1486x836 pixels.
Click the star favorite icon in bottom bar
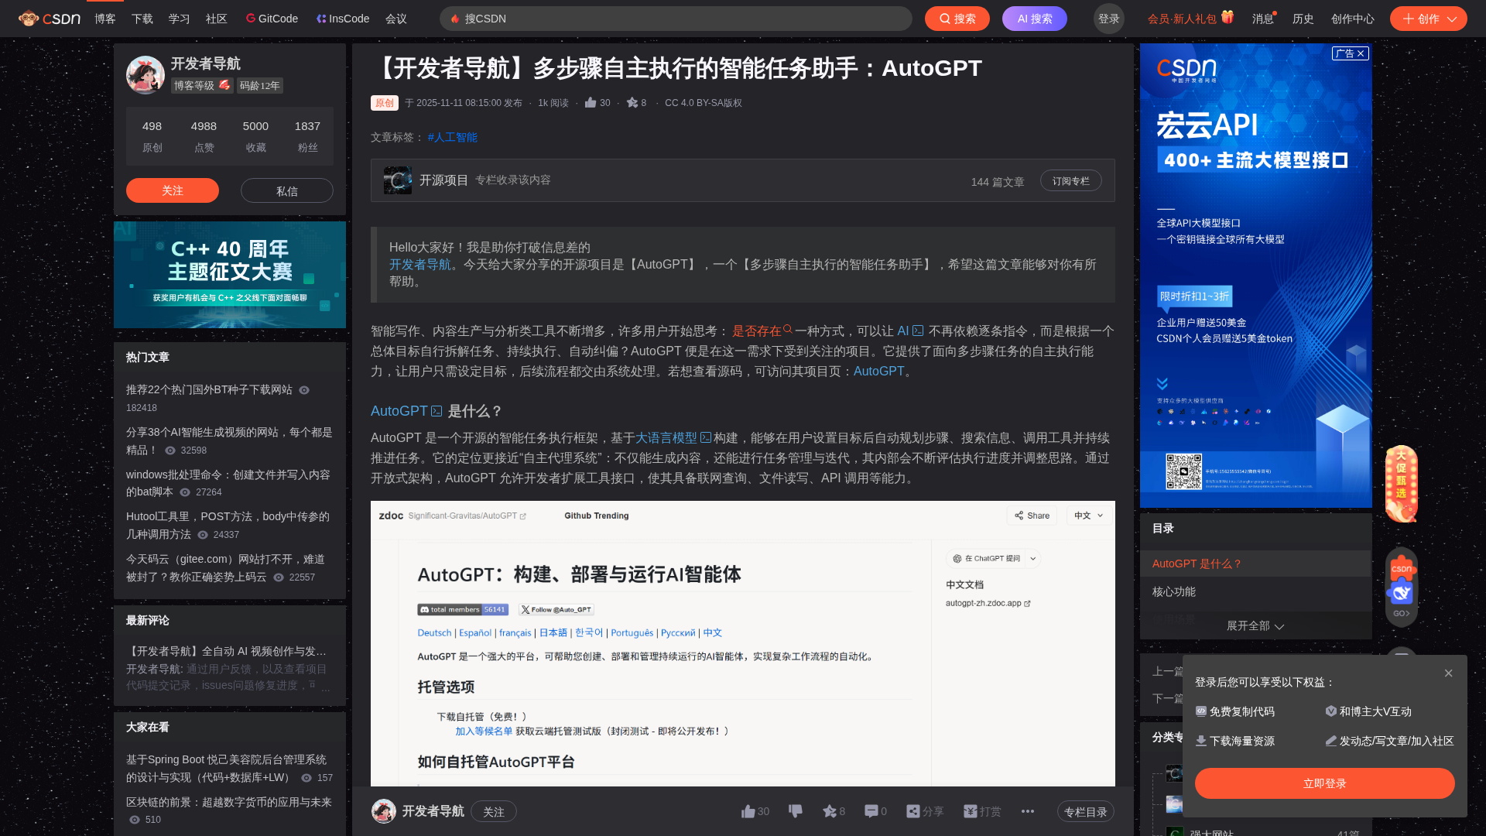pyautogui.click(x=830, y=811)
